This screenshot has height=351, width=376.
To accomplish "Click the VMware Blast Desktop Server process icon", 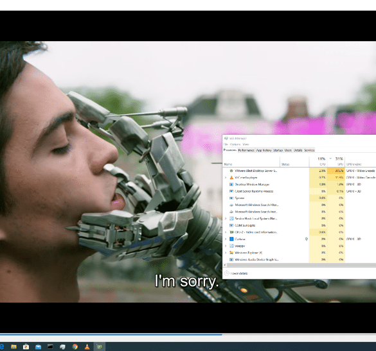I will pos(231,171).
